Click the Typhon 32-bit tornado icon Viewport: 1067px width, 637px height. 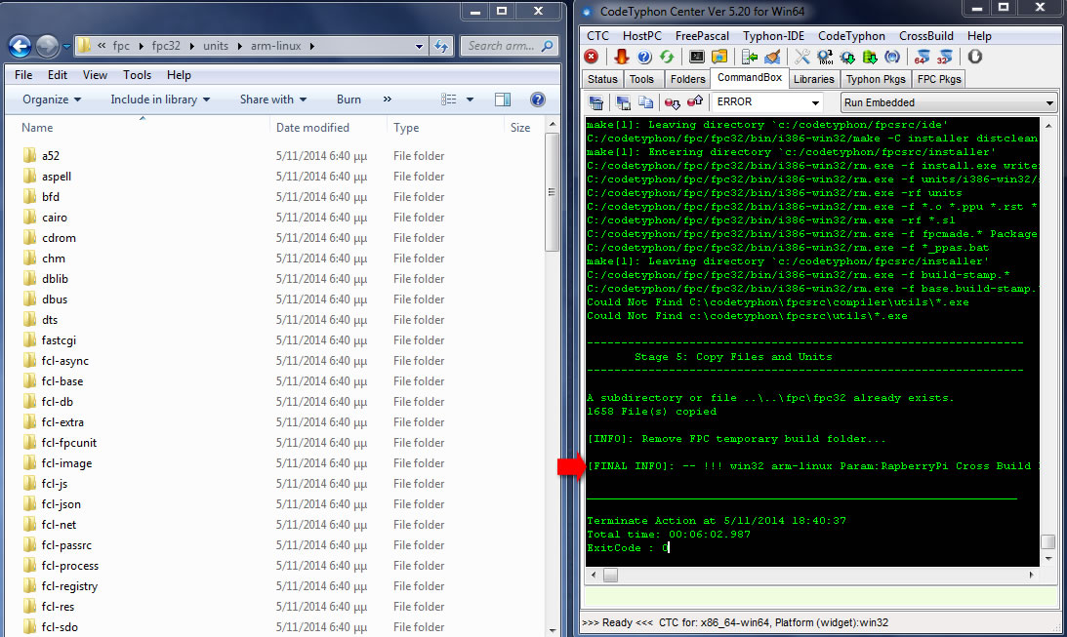(x=945, y=58)
